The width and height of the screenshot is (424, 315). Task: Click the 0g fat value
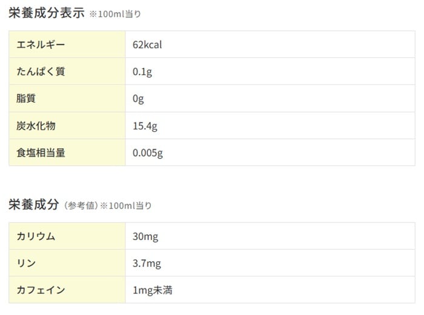point(138,99)
